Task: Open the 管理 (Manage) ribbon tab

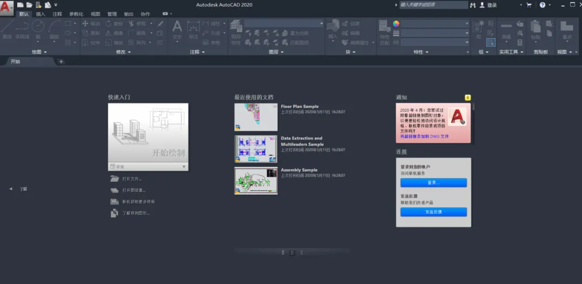Action: (x=112, y=14)
